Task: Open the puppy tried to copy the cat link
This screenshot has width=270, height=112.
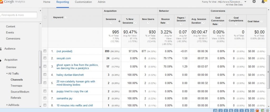Action: click(72, 92)
